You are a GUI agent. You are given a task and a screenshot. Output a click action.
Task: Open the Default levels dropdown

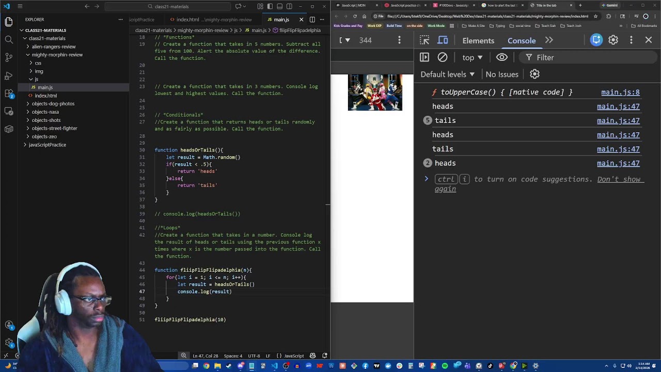[447, 74]
